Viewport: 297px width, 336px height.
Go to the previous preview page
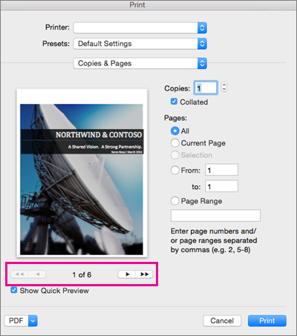coord(37,274)
